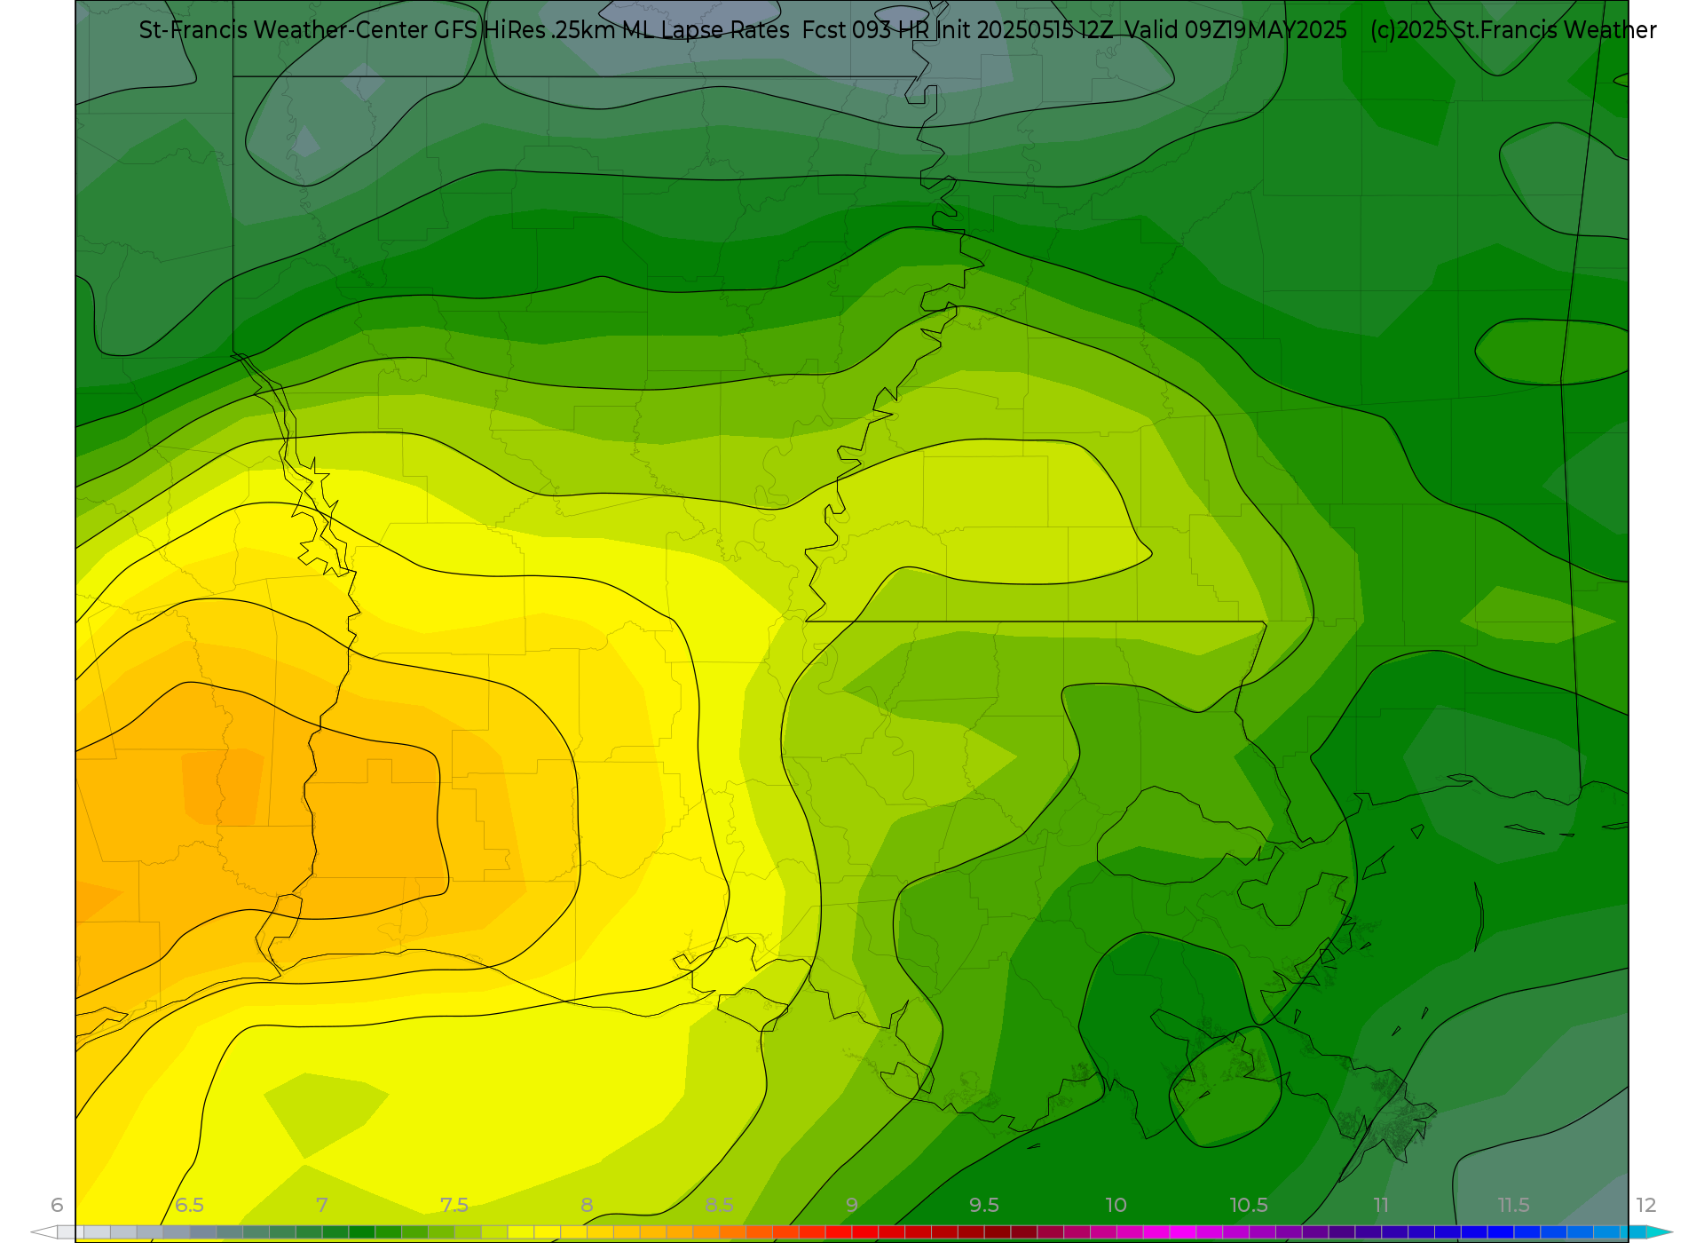
Task: Click the colorbar tick label 11
Action: (1381, 1205)
